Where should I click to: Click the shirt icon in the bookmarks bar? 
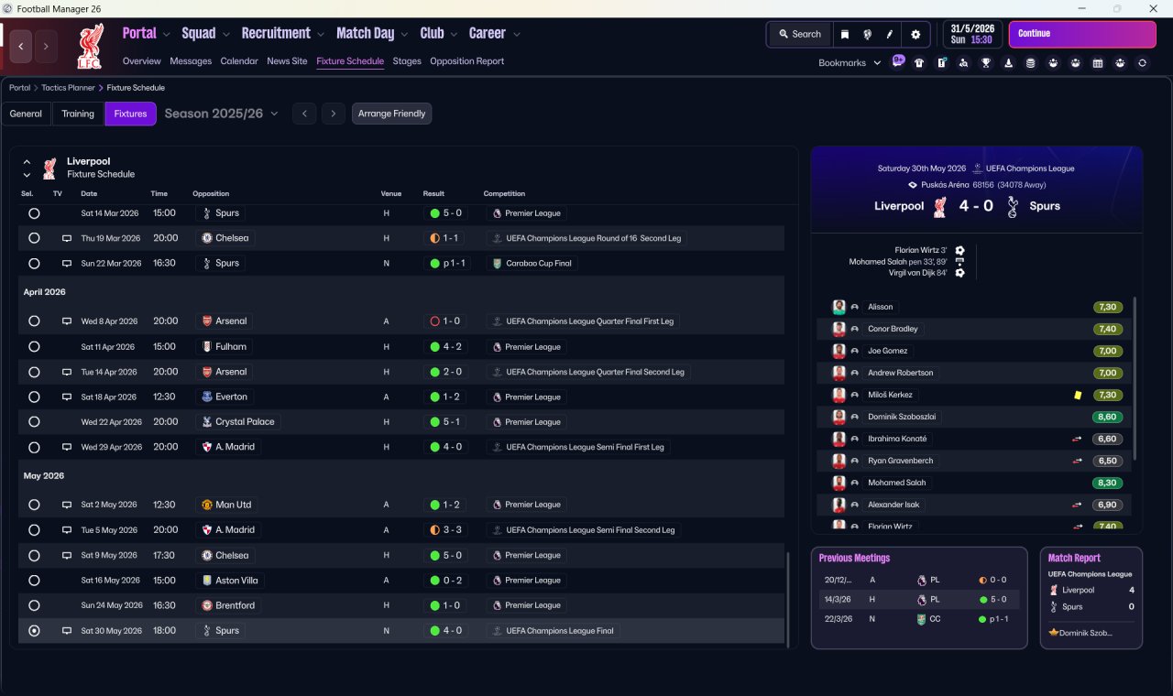coord(919,63)
